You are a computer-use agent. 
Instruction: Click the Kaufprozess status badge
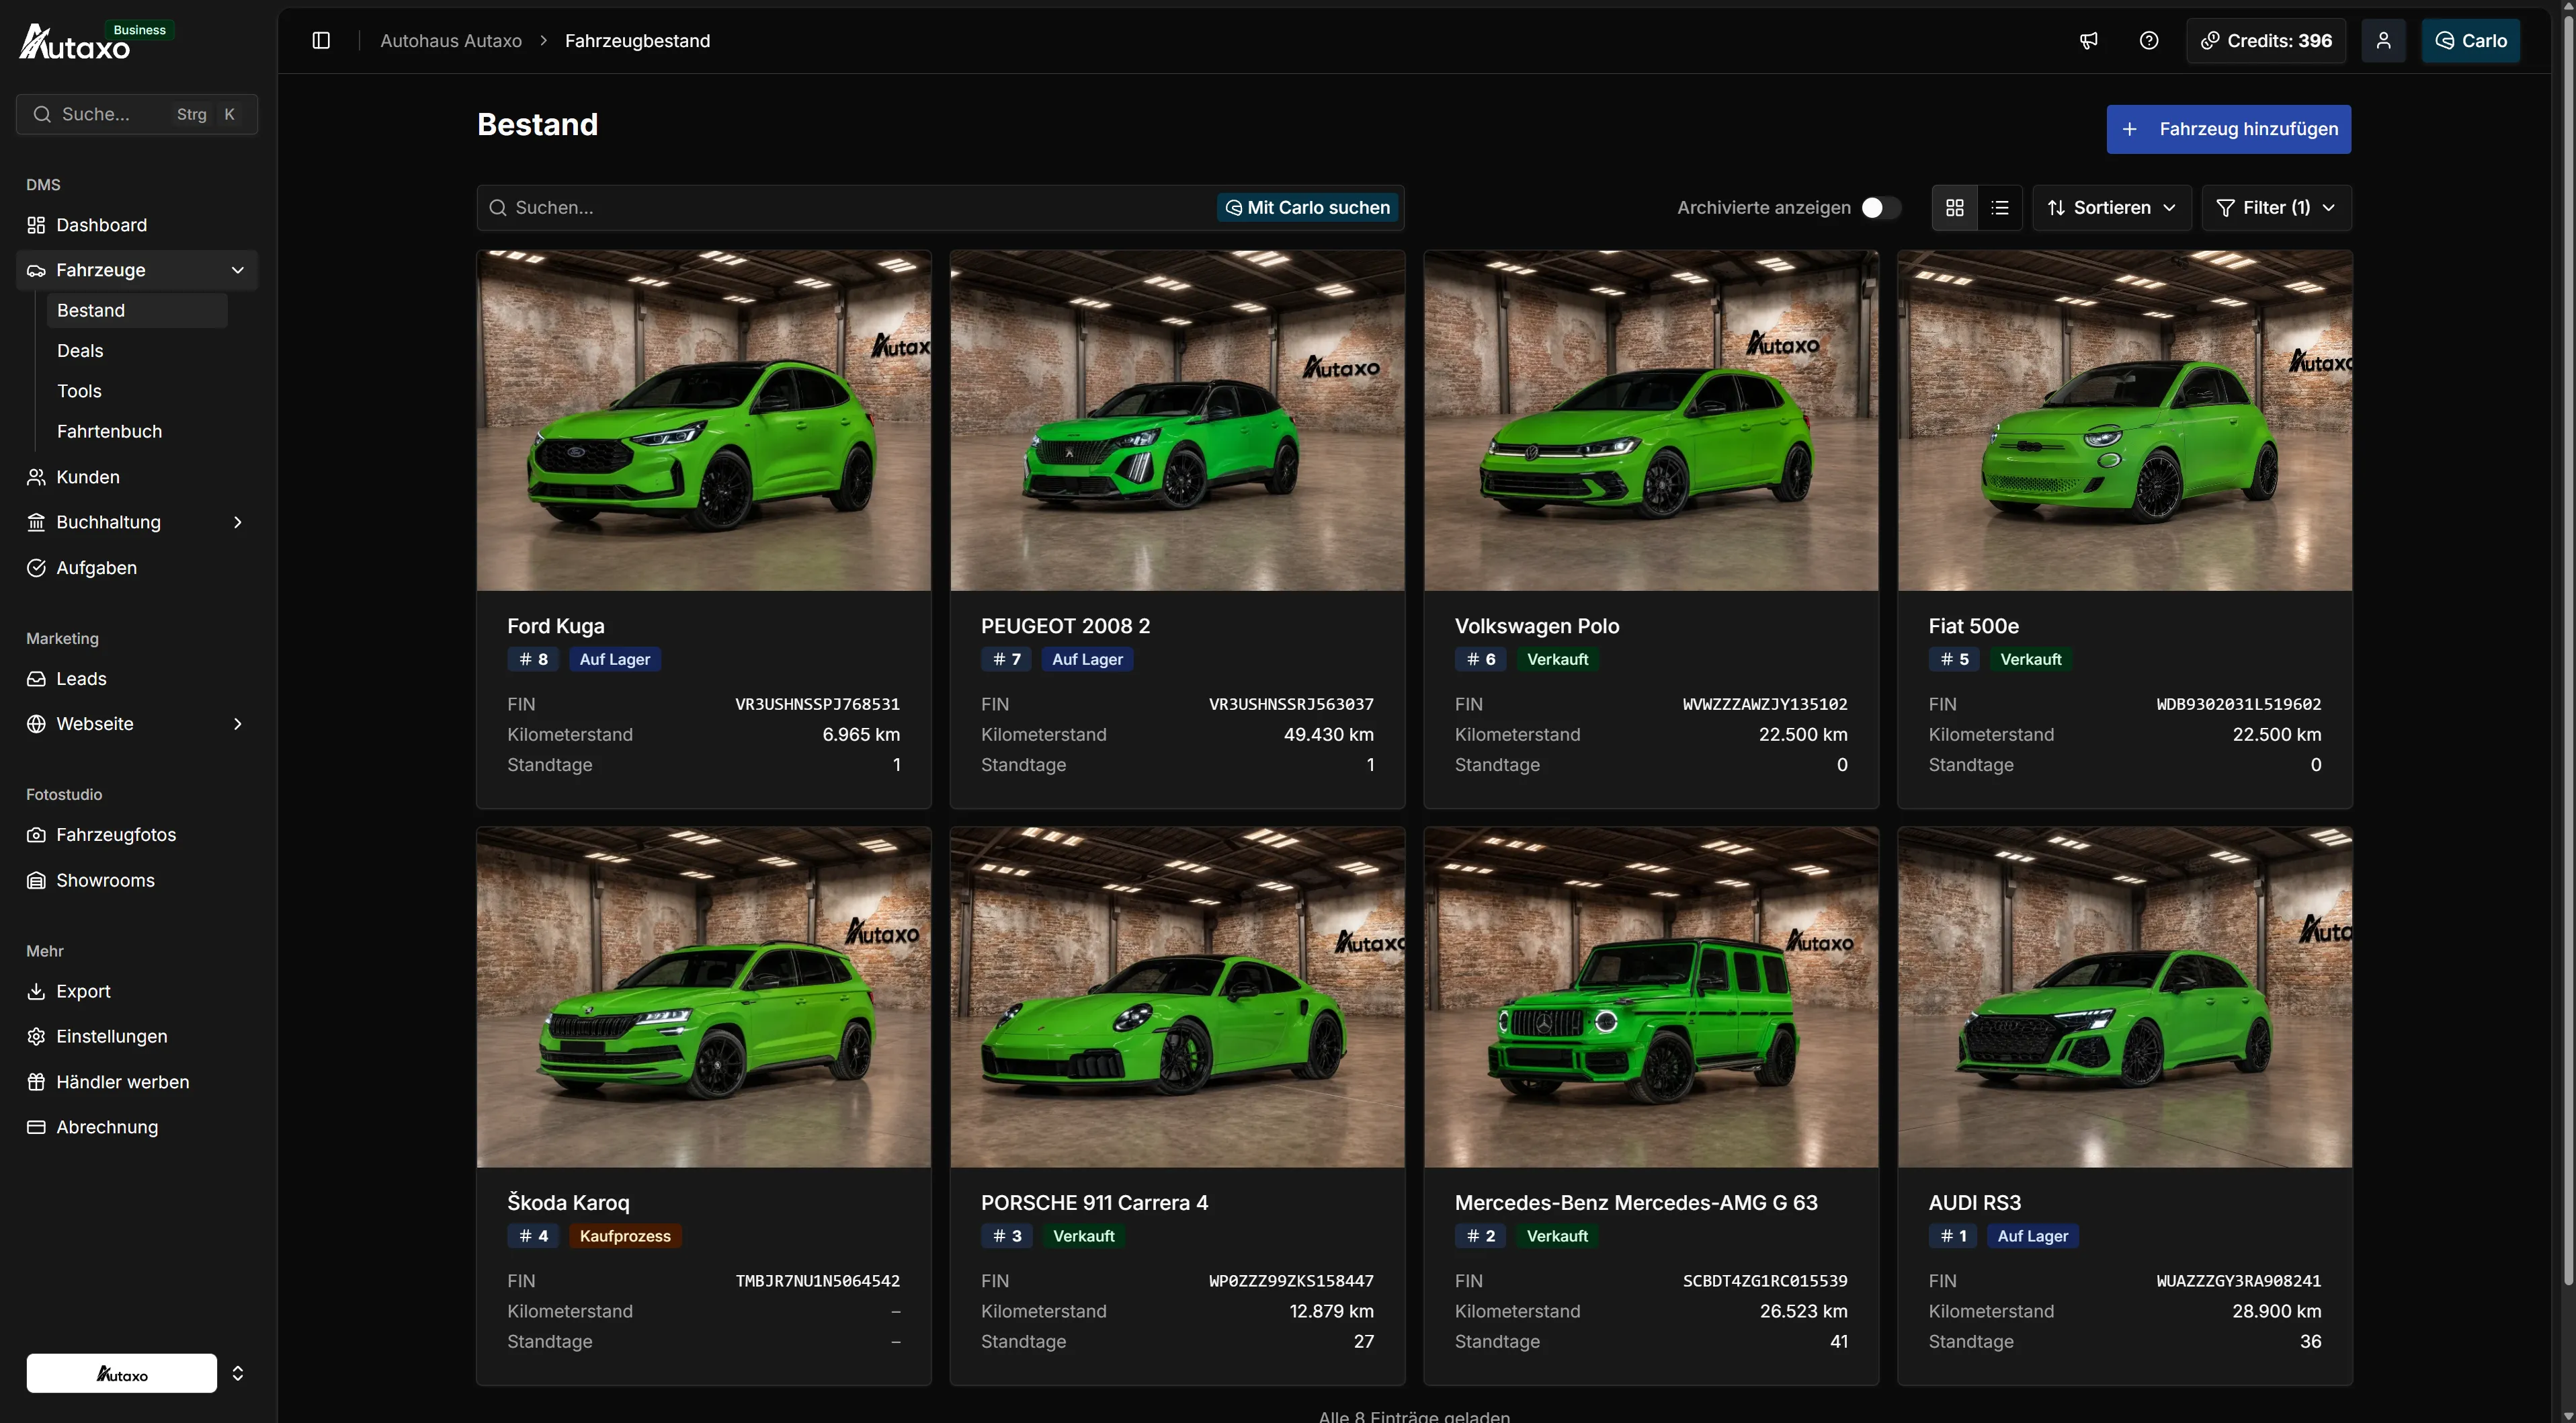625,1236
